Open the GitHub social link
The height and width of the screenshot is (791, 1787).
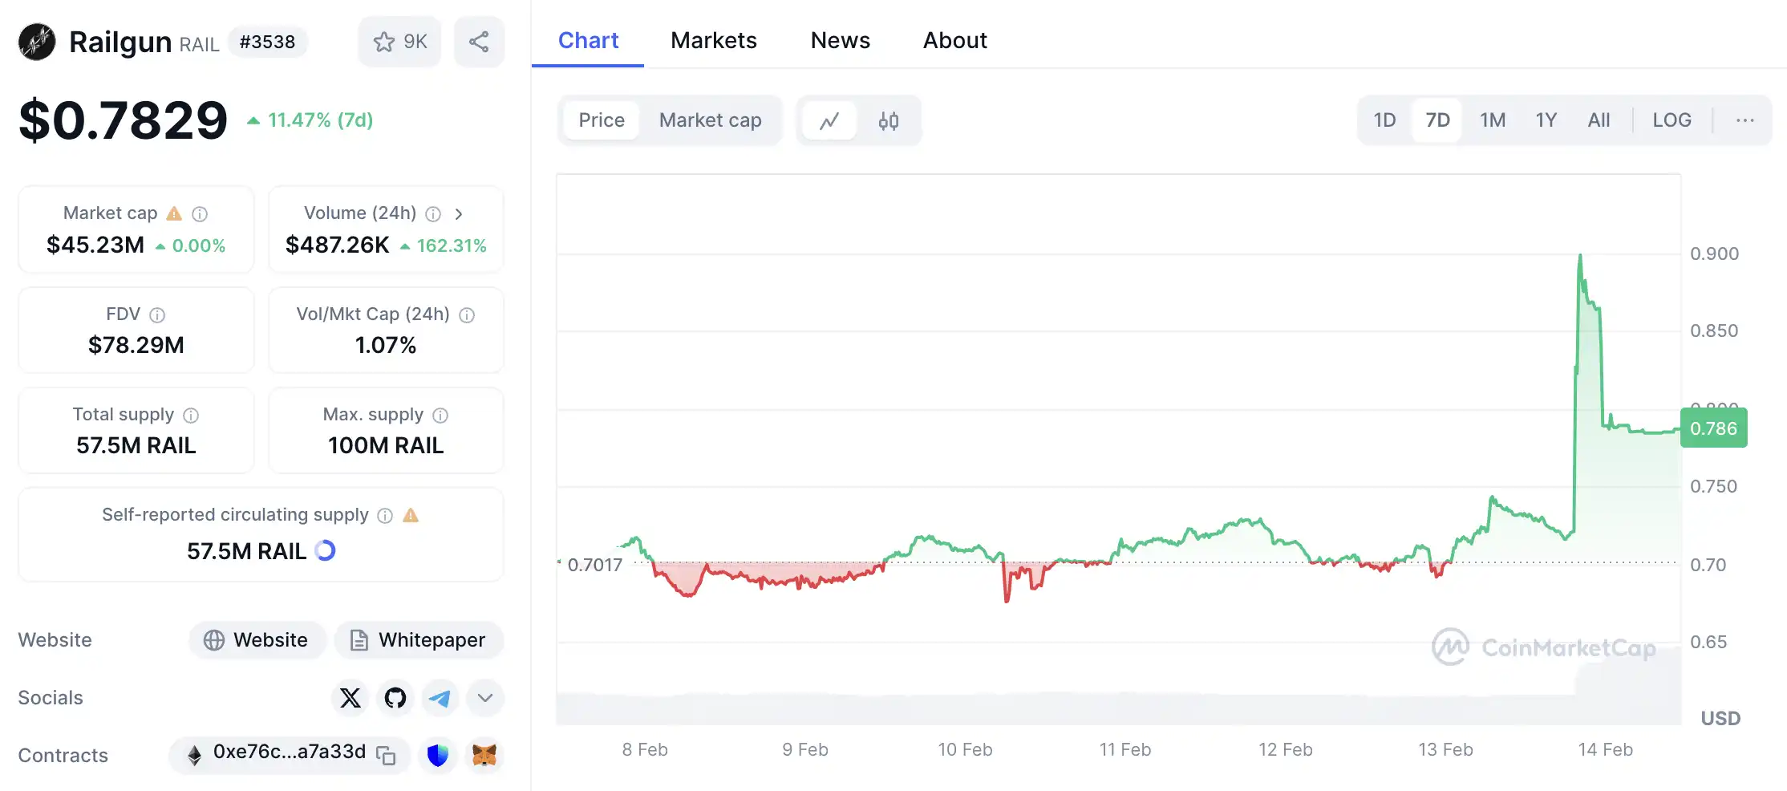[x=395, y=698]
